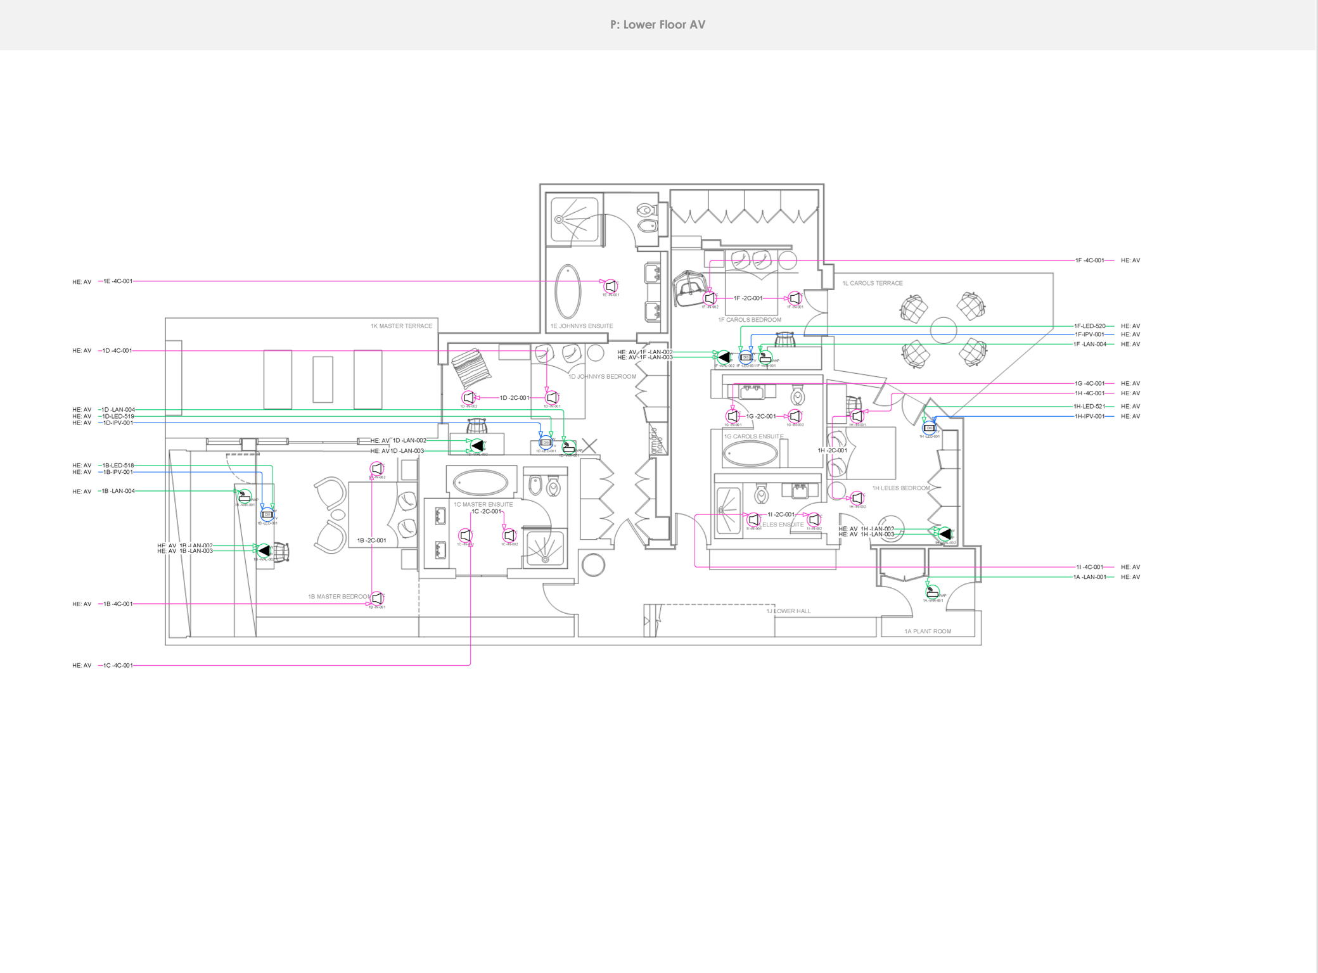Click room label '1E JOHNNYS ENSUITE'
This screenshot has width=1318, height=973.
(582, 326)
